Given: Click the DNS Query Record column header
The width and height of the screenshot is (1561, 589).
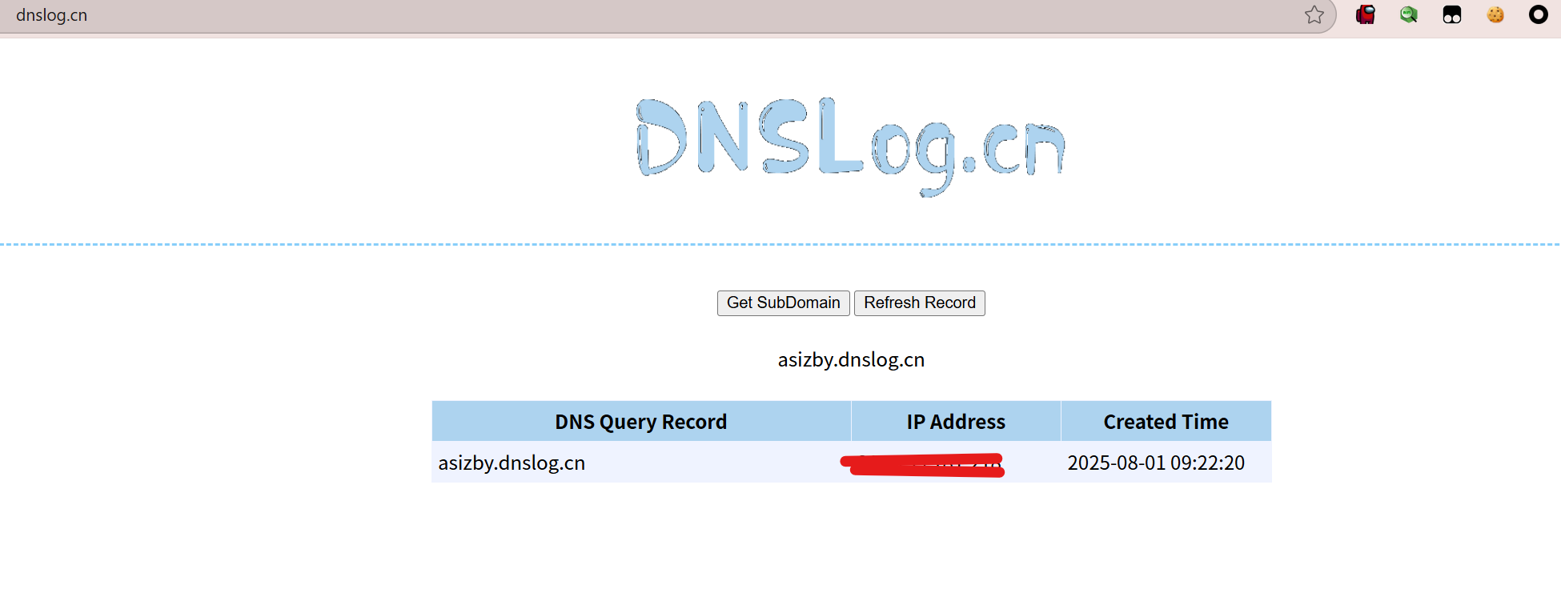Looking at the screenshot, I should [640, 422].
